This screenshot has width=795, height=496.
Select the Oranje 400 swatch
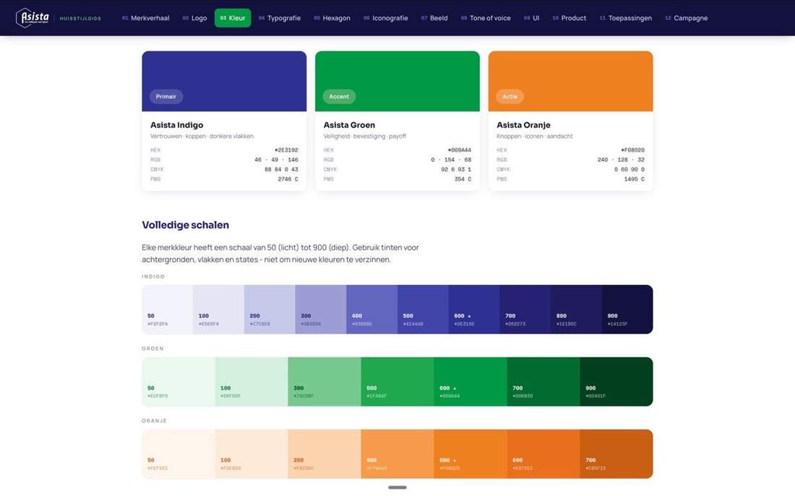(397, 454)
